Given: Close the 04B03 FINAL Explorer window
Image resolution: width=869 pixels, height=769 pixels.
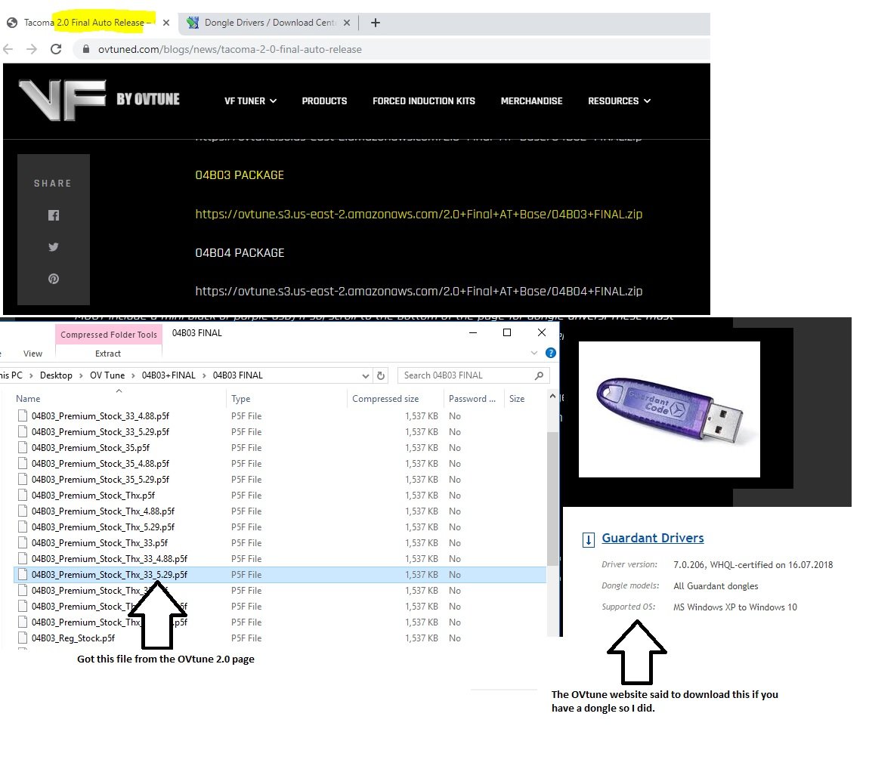Looking at the screenshot, I should (542, 332).
